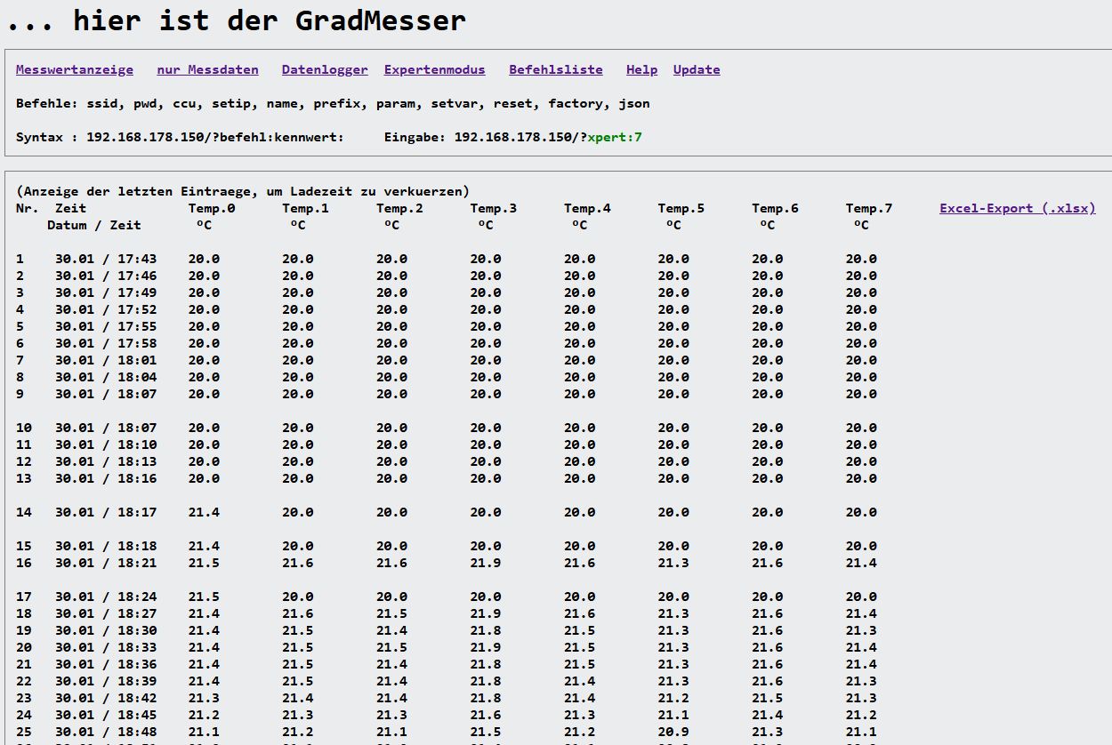Open the Messwertanzeige link
The height and width of the screenshot is (745, 1112).
[75, 69]
